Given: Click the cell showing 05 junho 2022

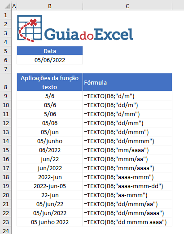Looking at the screenshot, I should tap(50, 222).
